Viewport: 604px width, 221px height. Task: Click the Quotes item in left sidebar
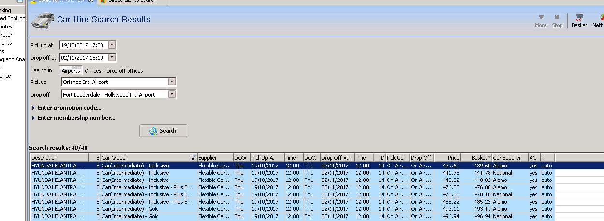point(6,27)
